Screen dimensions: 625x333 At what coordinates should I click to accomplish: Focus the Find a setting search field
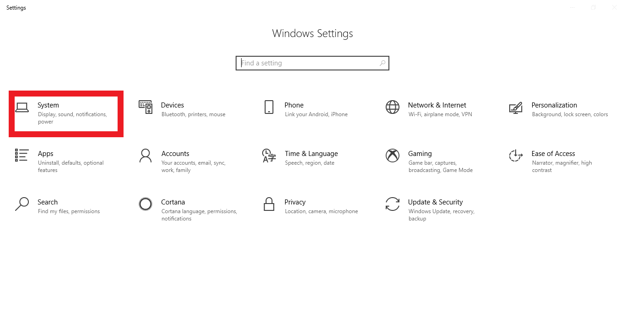coord(312,63)
